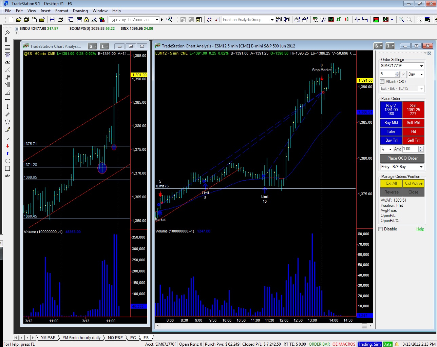Enable the Attach OSO checkbox

[382, 82]
